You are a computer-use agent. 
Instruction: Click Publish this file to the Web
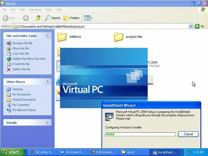tap(29, 59)
